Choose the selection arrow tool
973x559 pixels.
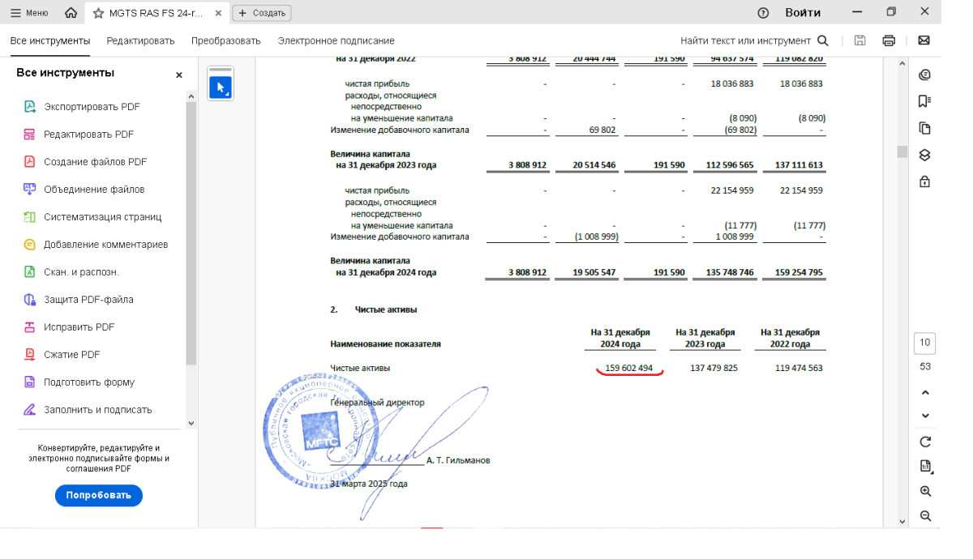click(x=221, y=87)
